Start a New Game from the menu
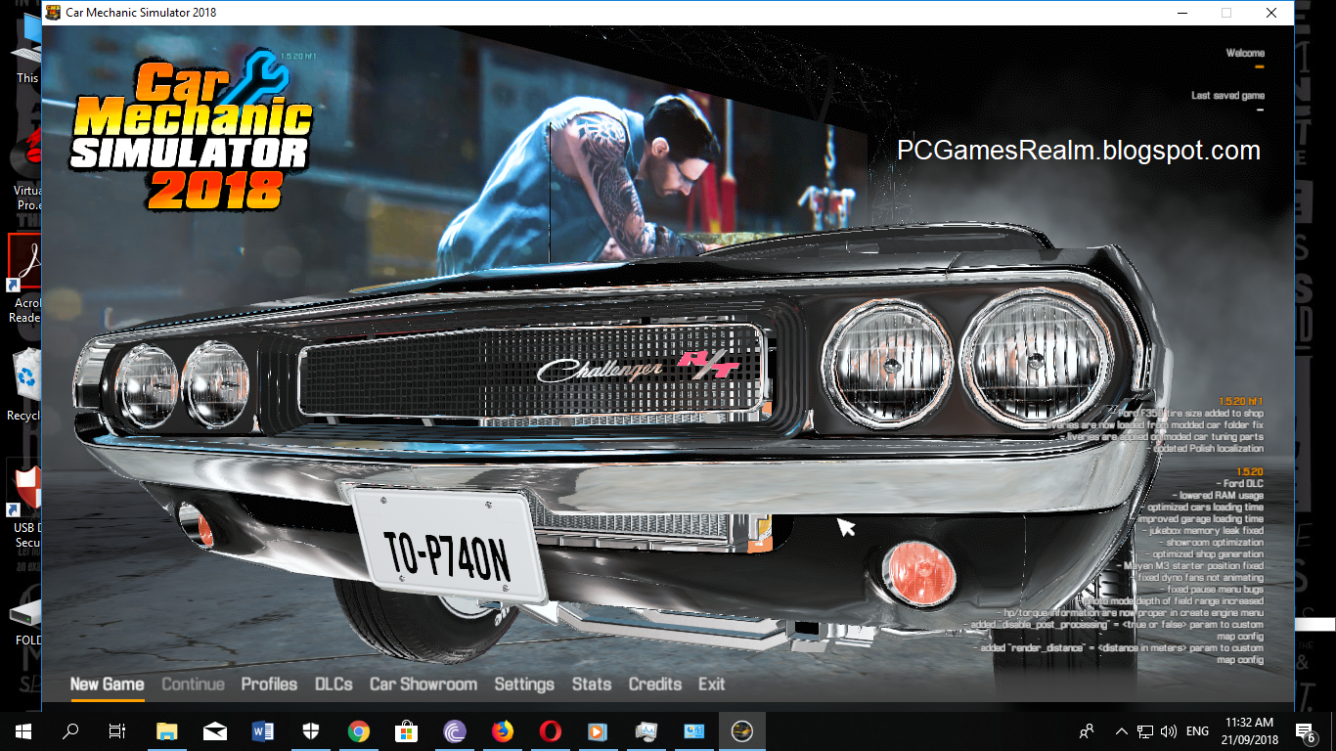The image size is (1336, 751). pos(107,685)
